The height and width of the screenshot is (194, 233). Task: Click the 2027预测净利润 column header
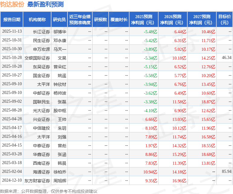202,20
